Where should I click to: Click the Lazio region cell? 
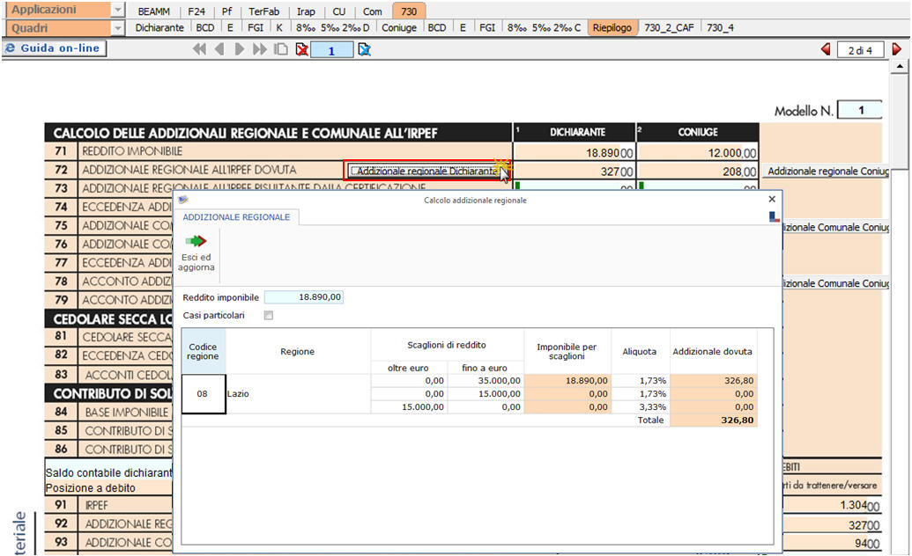point(298,393)
